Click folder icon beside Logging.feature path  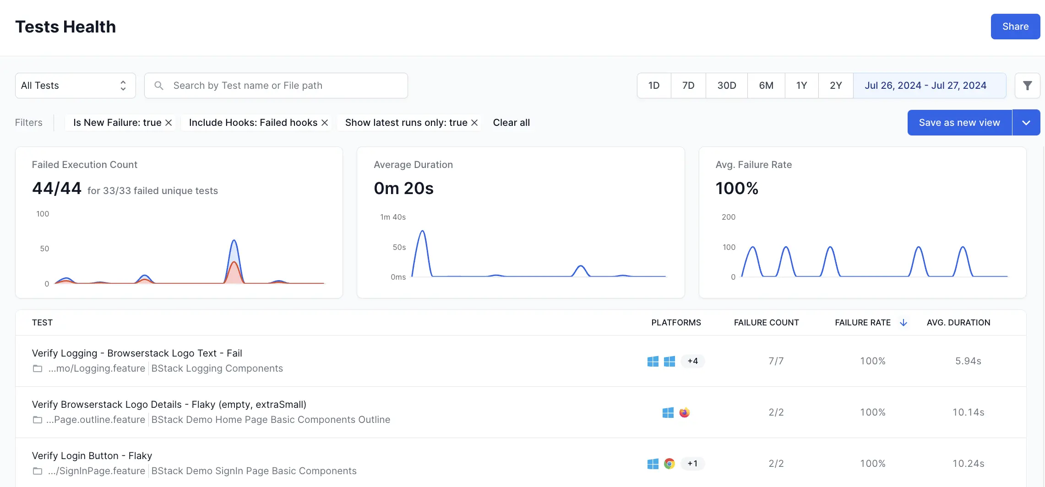click(38, 368)
